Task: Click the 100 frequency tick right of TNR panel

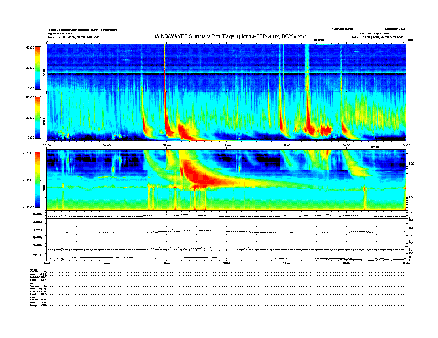Action: [x=411, y=163]
